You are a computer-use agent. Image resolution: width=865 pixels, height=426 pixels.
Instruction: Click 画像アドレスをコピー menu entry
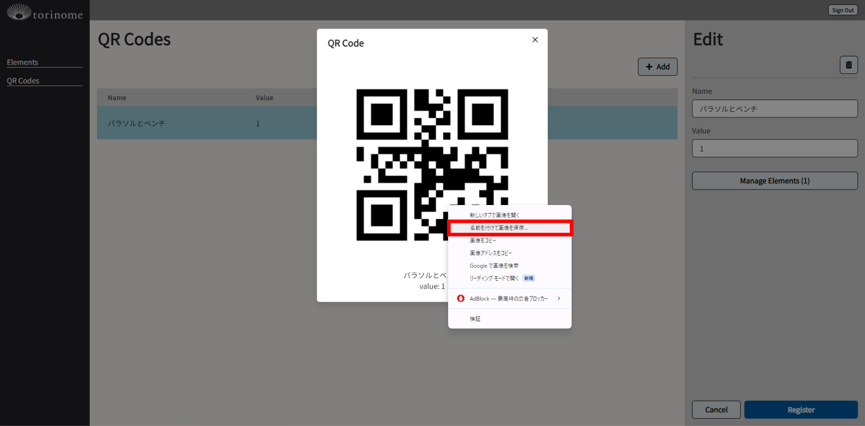point(490,253)
